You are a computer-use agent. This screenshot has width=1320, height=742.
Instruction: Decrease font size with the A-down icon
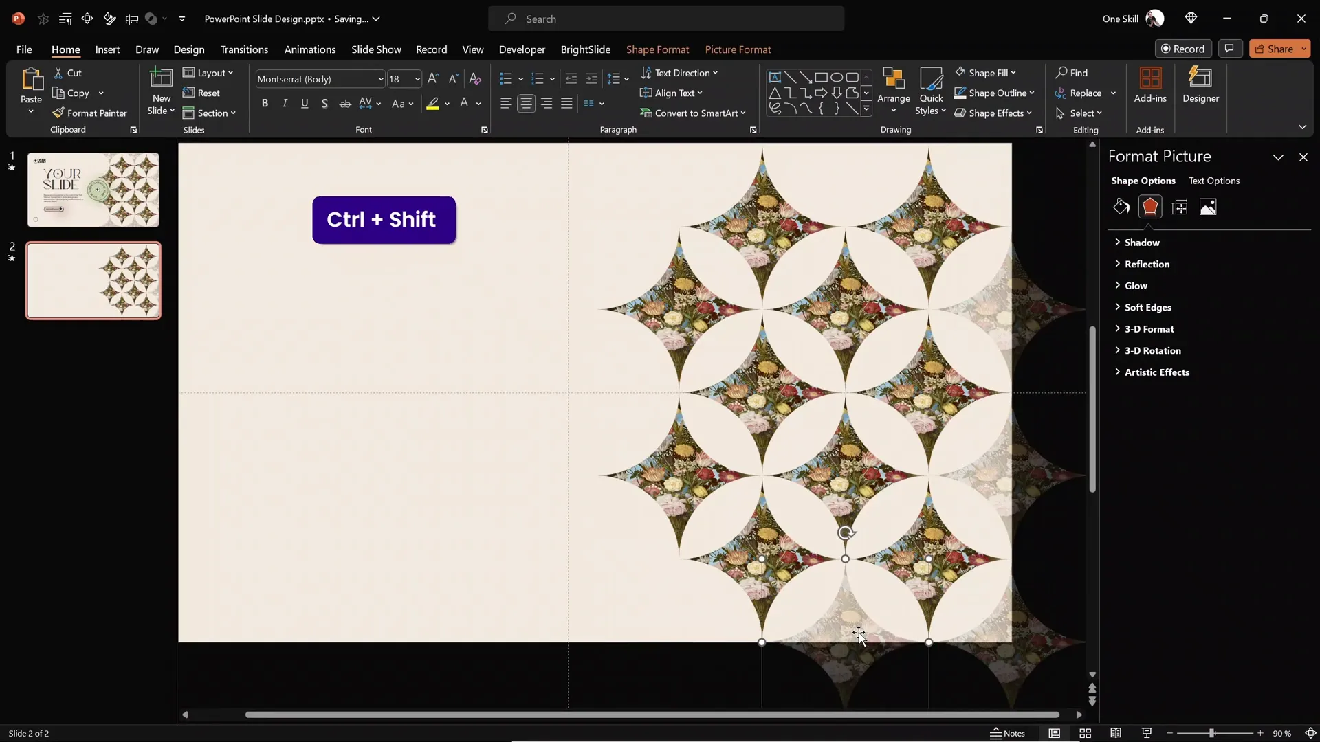click(x=453, y=79)
